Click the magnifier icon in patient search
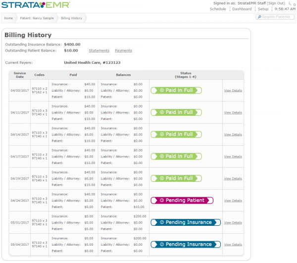Viewport: 297px width, 263px height. click(x=259, y=17)
